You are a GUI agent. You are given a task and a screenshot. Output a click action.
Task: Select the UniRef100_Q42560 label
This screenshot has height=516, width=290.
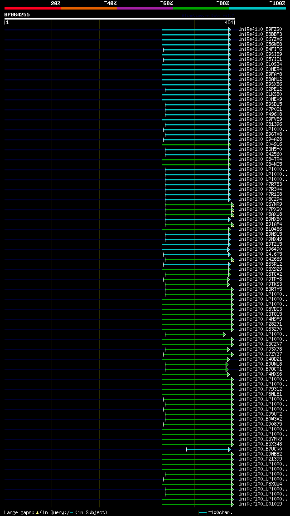(x=260, y=154)
